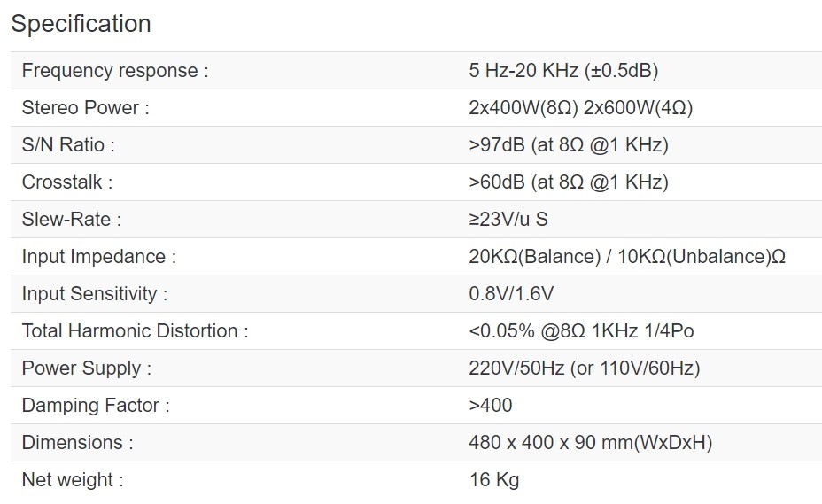
Task: Click the 2x400W(8Ω) 2x600W(4Ω) value
Action: tap(580, 108)
